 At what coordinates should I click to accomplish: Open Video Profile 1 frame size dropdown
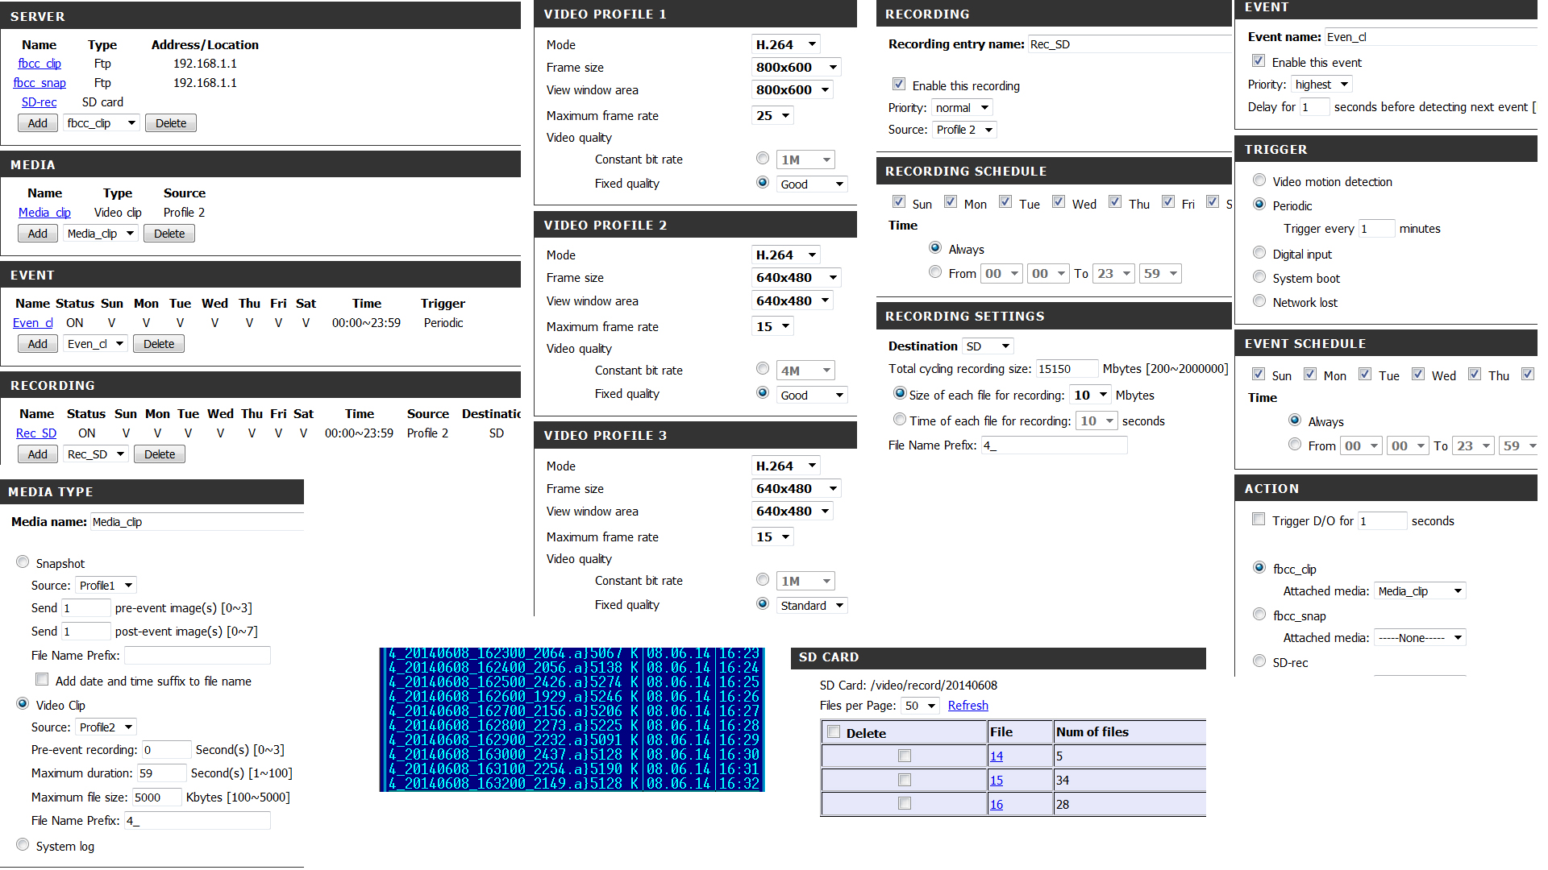pyautogui.click(x=797, y=68)
